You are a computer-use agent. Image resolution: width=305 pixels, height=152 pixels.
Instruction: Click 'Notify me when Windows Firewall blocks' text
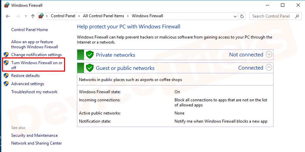pos(221,121)
